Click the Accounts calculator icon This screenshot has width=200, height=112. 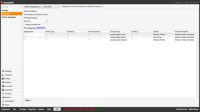point(3,86)
